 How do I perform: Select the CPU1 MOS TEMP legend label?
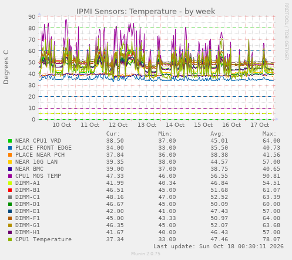click(x=38, y=176)
